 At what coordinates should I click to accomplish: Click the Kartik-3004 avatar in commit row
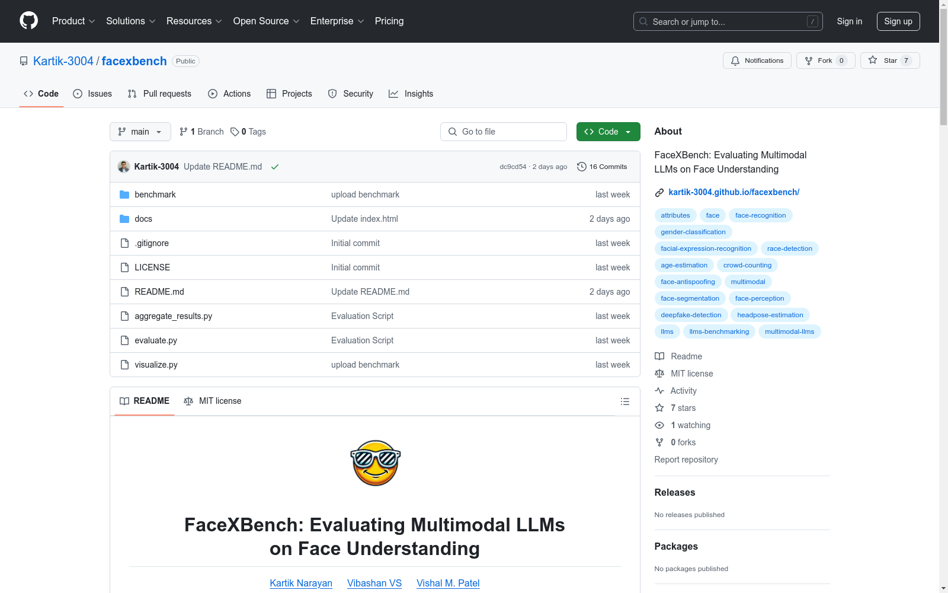click(x=124, y=167)
